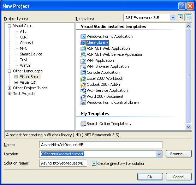Click templates scrollbar down arrow
Image resolution: width=196 pixels, height=185 pixels.
tap(188, 127)
